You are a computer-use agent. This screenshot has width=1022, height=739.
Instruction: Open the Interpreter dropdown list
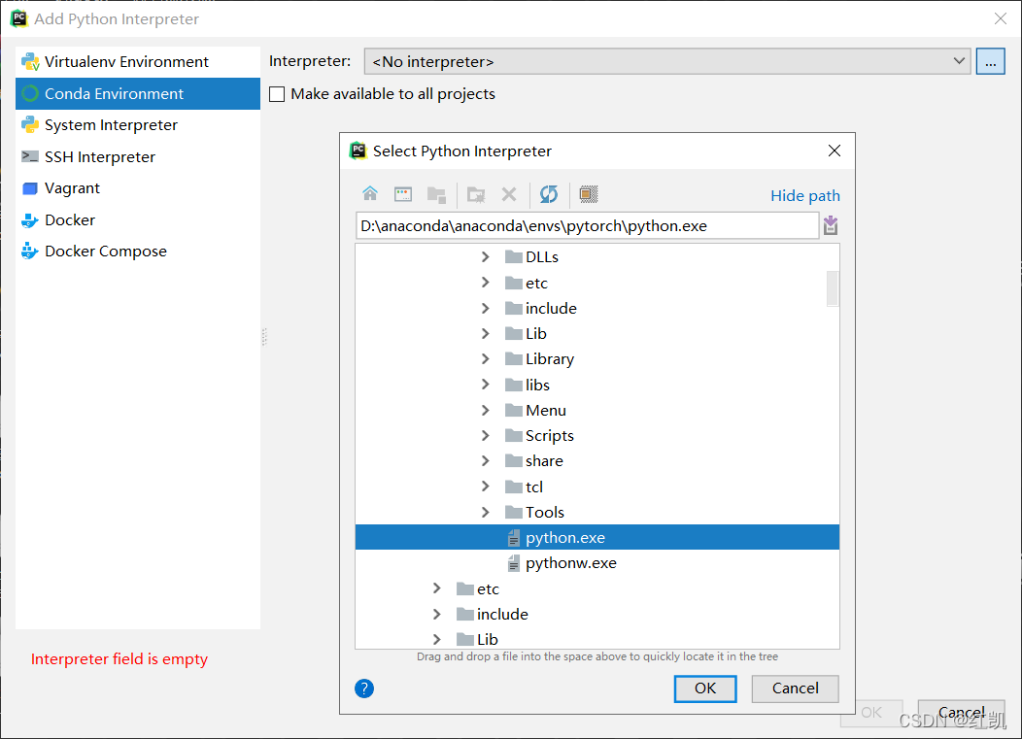click(668, 61)
